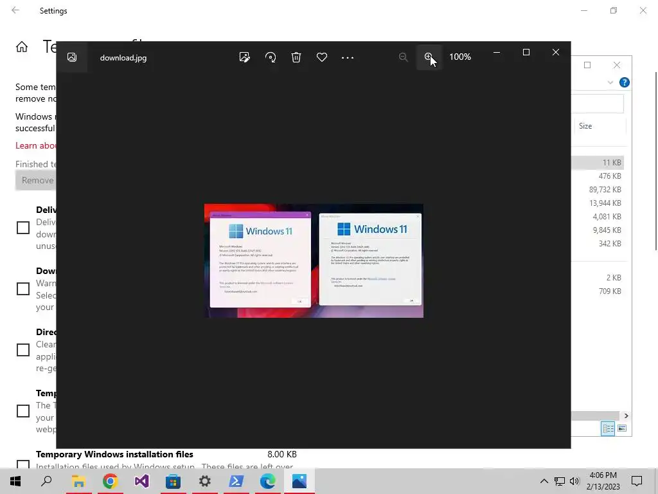
Task: Select the 4,081 KB file row
Action: 598,216
